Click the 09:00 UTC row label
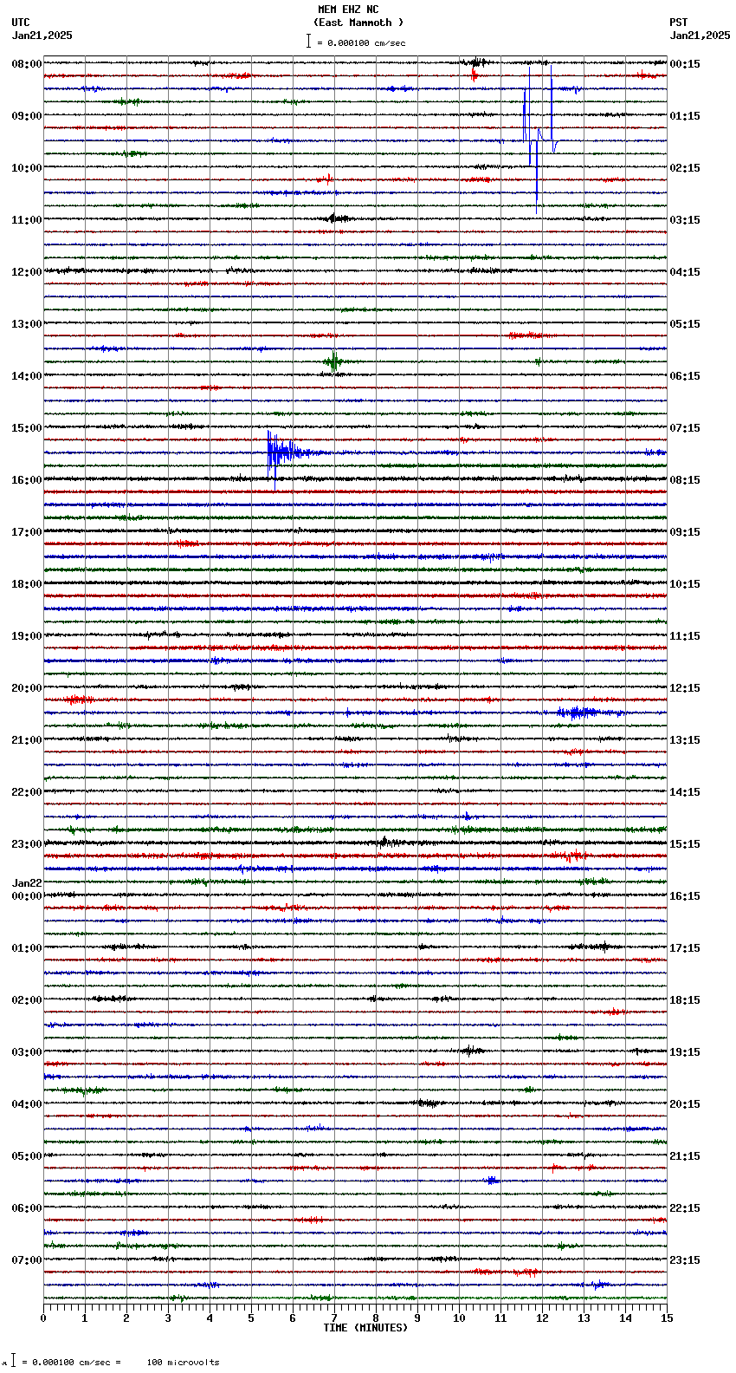Image resolution: width=736 pixels, height=1373 pixels. pos(27,116)
